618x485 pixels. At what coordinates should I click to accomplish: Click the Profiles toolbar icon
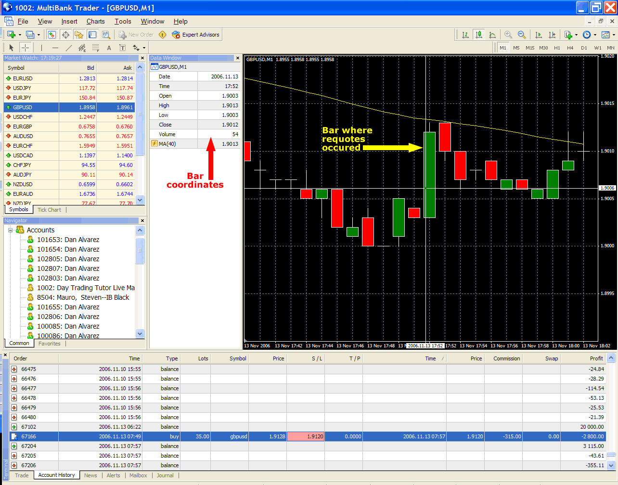[x=30, y=35]
